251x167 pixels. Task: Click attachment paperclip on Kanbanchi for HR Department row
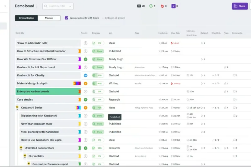click(225, 67)
